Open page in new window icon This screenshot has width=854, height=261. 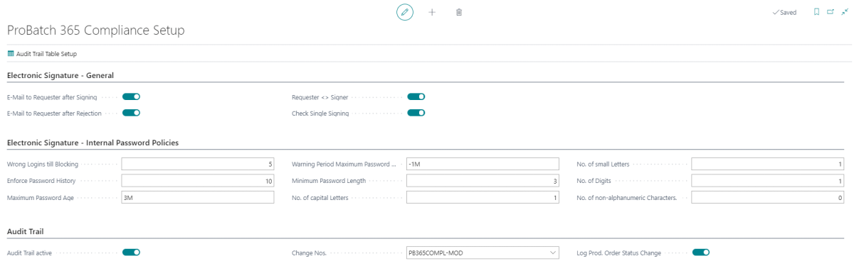click(x=831, y=12)
